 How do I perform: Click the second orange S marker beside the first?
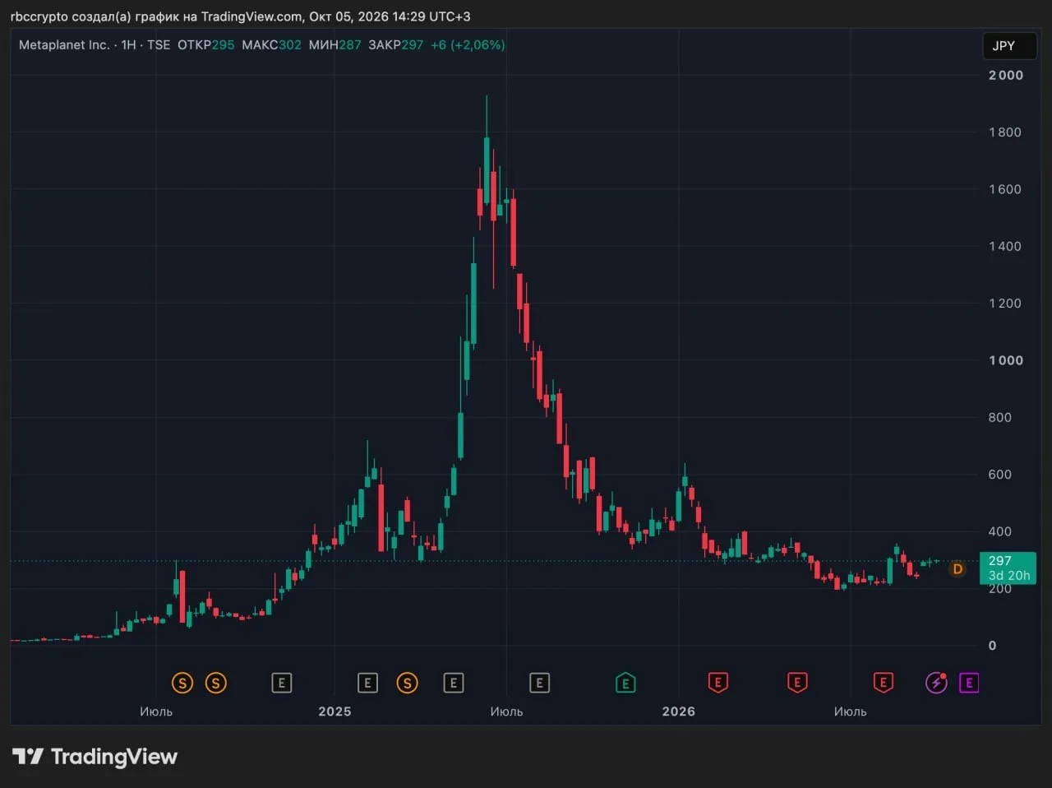tap(215, 683)
